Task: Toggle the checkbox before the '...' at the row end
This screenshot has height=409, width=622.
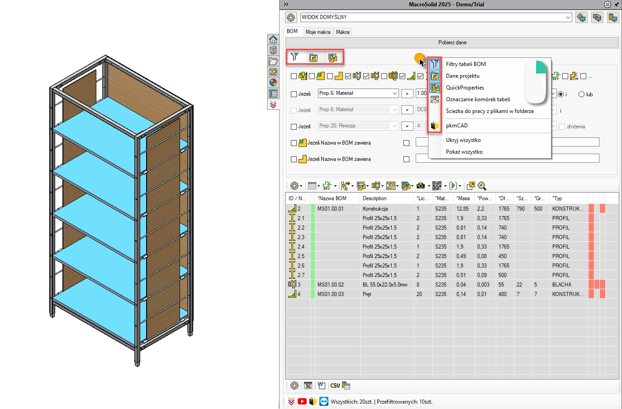Action: pos(584,76)
